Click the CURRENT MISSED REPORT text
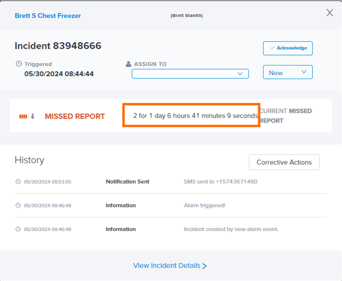This screenshot has height=281, width=342. [286, 116]
